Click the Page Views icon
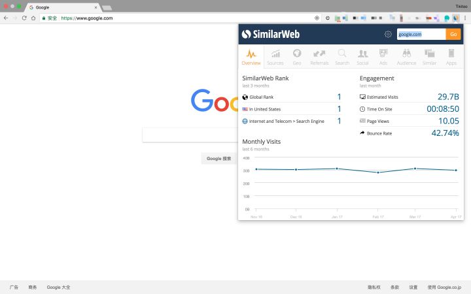This screenshot has width=471, height=294. [x=362, y=121]
